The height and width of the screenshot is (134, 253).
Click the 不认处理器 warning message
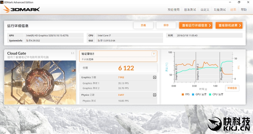coord(87,59)
